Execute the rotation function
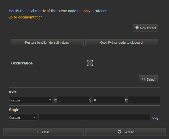The height and width of the screenshot is (139, 169). pyautogui.click(x=125, y=132)
